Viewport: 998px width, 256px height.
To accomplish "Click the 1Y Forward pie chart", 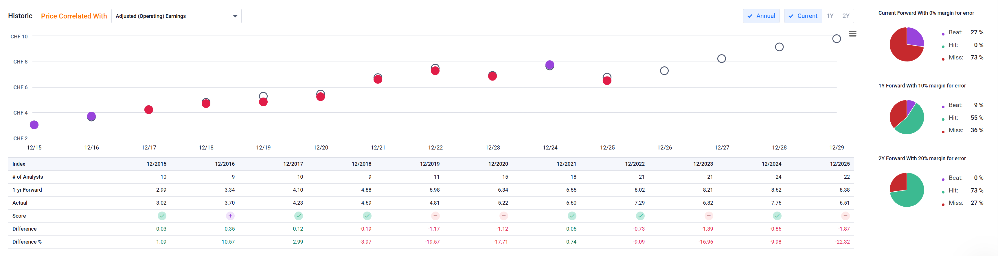I will [907, 117].
